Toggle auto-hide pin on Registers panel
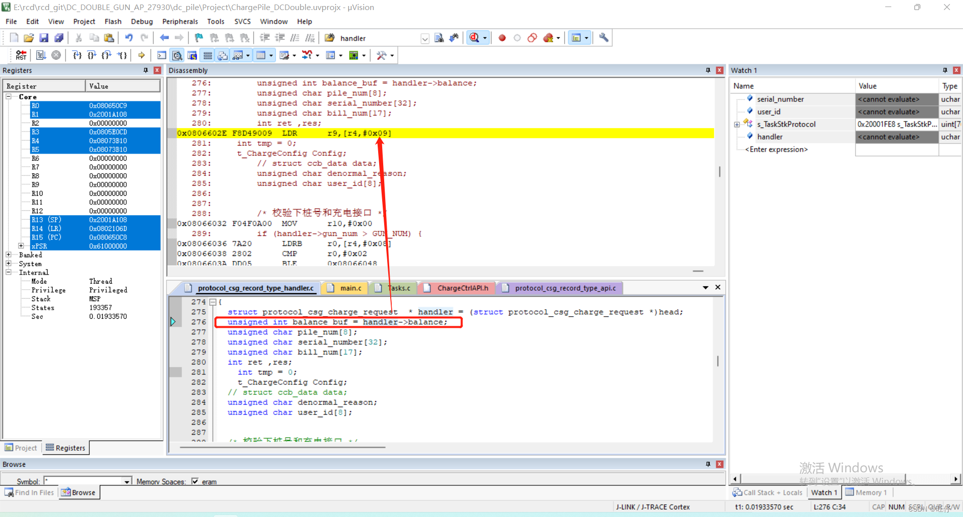The width and height of the screenshot is (963, 517). point(146,70)
